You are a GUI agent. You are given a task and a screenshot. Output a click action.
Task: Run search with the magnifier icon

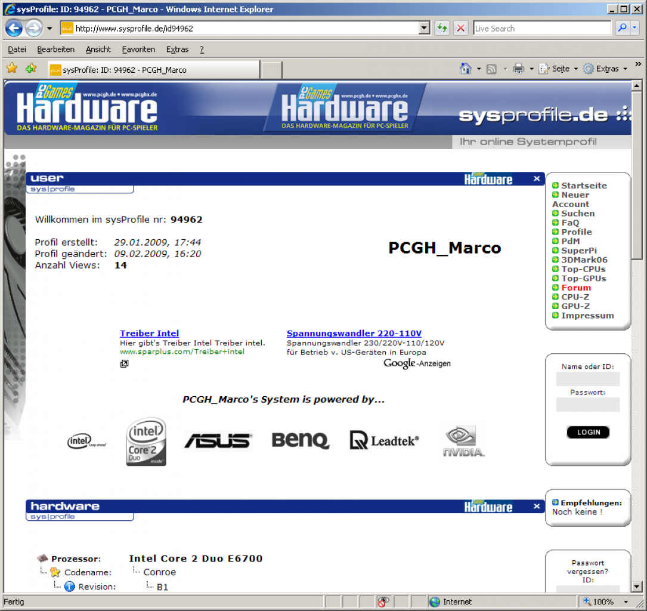pos(622,28)
